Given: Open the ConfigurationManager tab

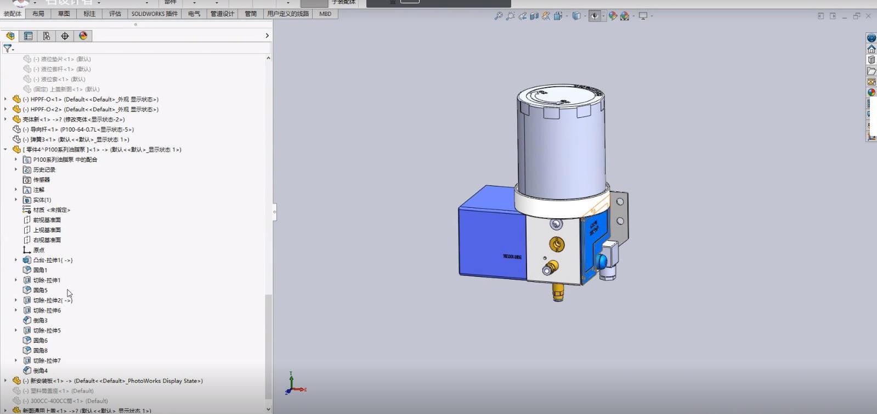Looking at the screenshot, I should pyautogui.click(x=47, y=36).
